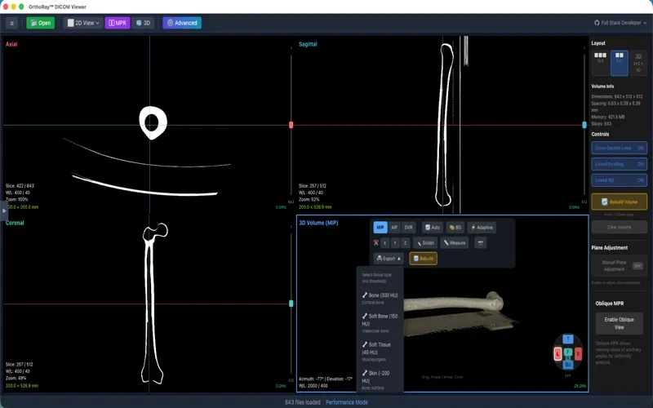Click the Rebuild button in 3D toolbar
This screenshot has width=653, height=408.
point(423,259)
